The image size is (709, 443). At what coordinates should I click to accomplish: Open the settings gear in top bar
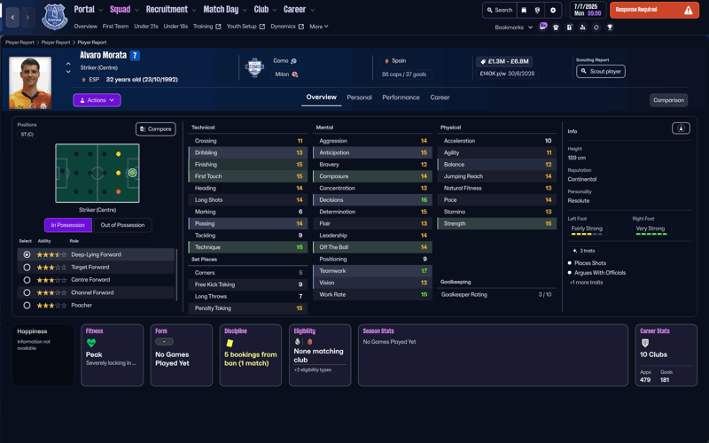[x=552, y=10]
